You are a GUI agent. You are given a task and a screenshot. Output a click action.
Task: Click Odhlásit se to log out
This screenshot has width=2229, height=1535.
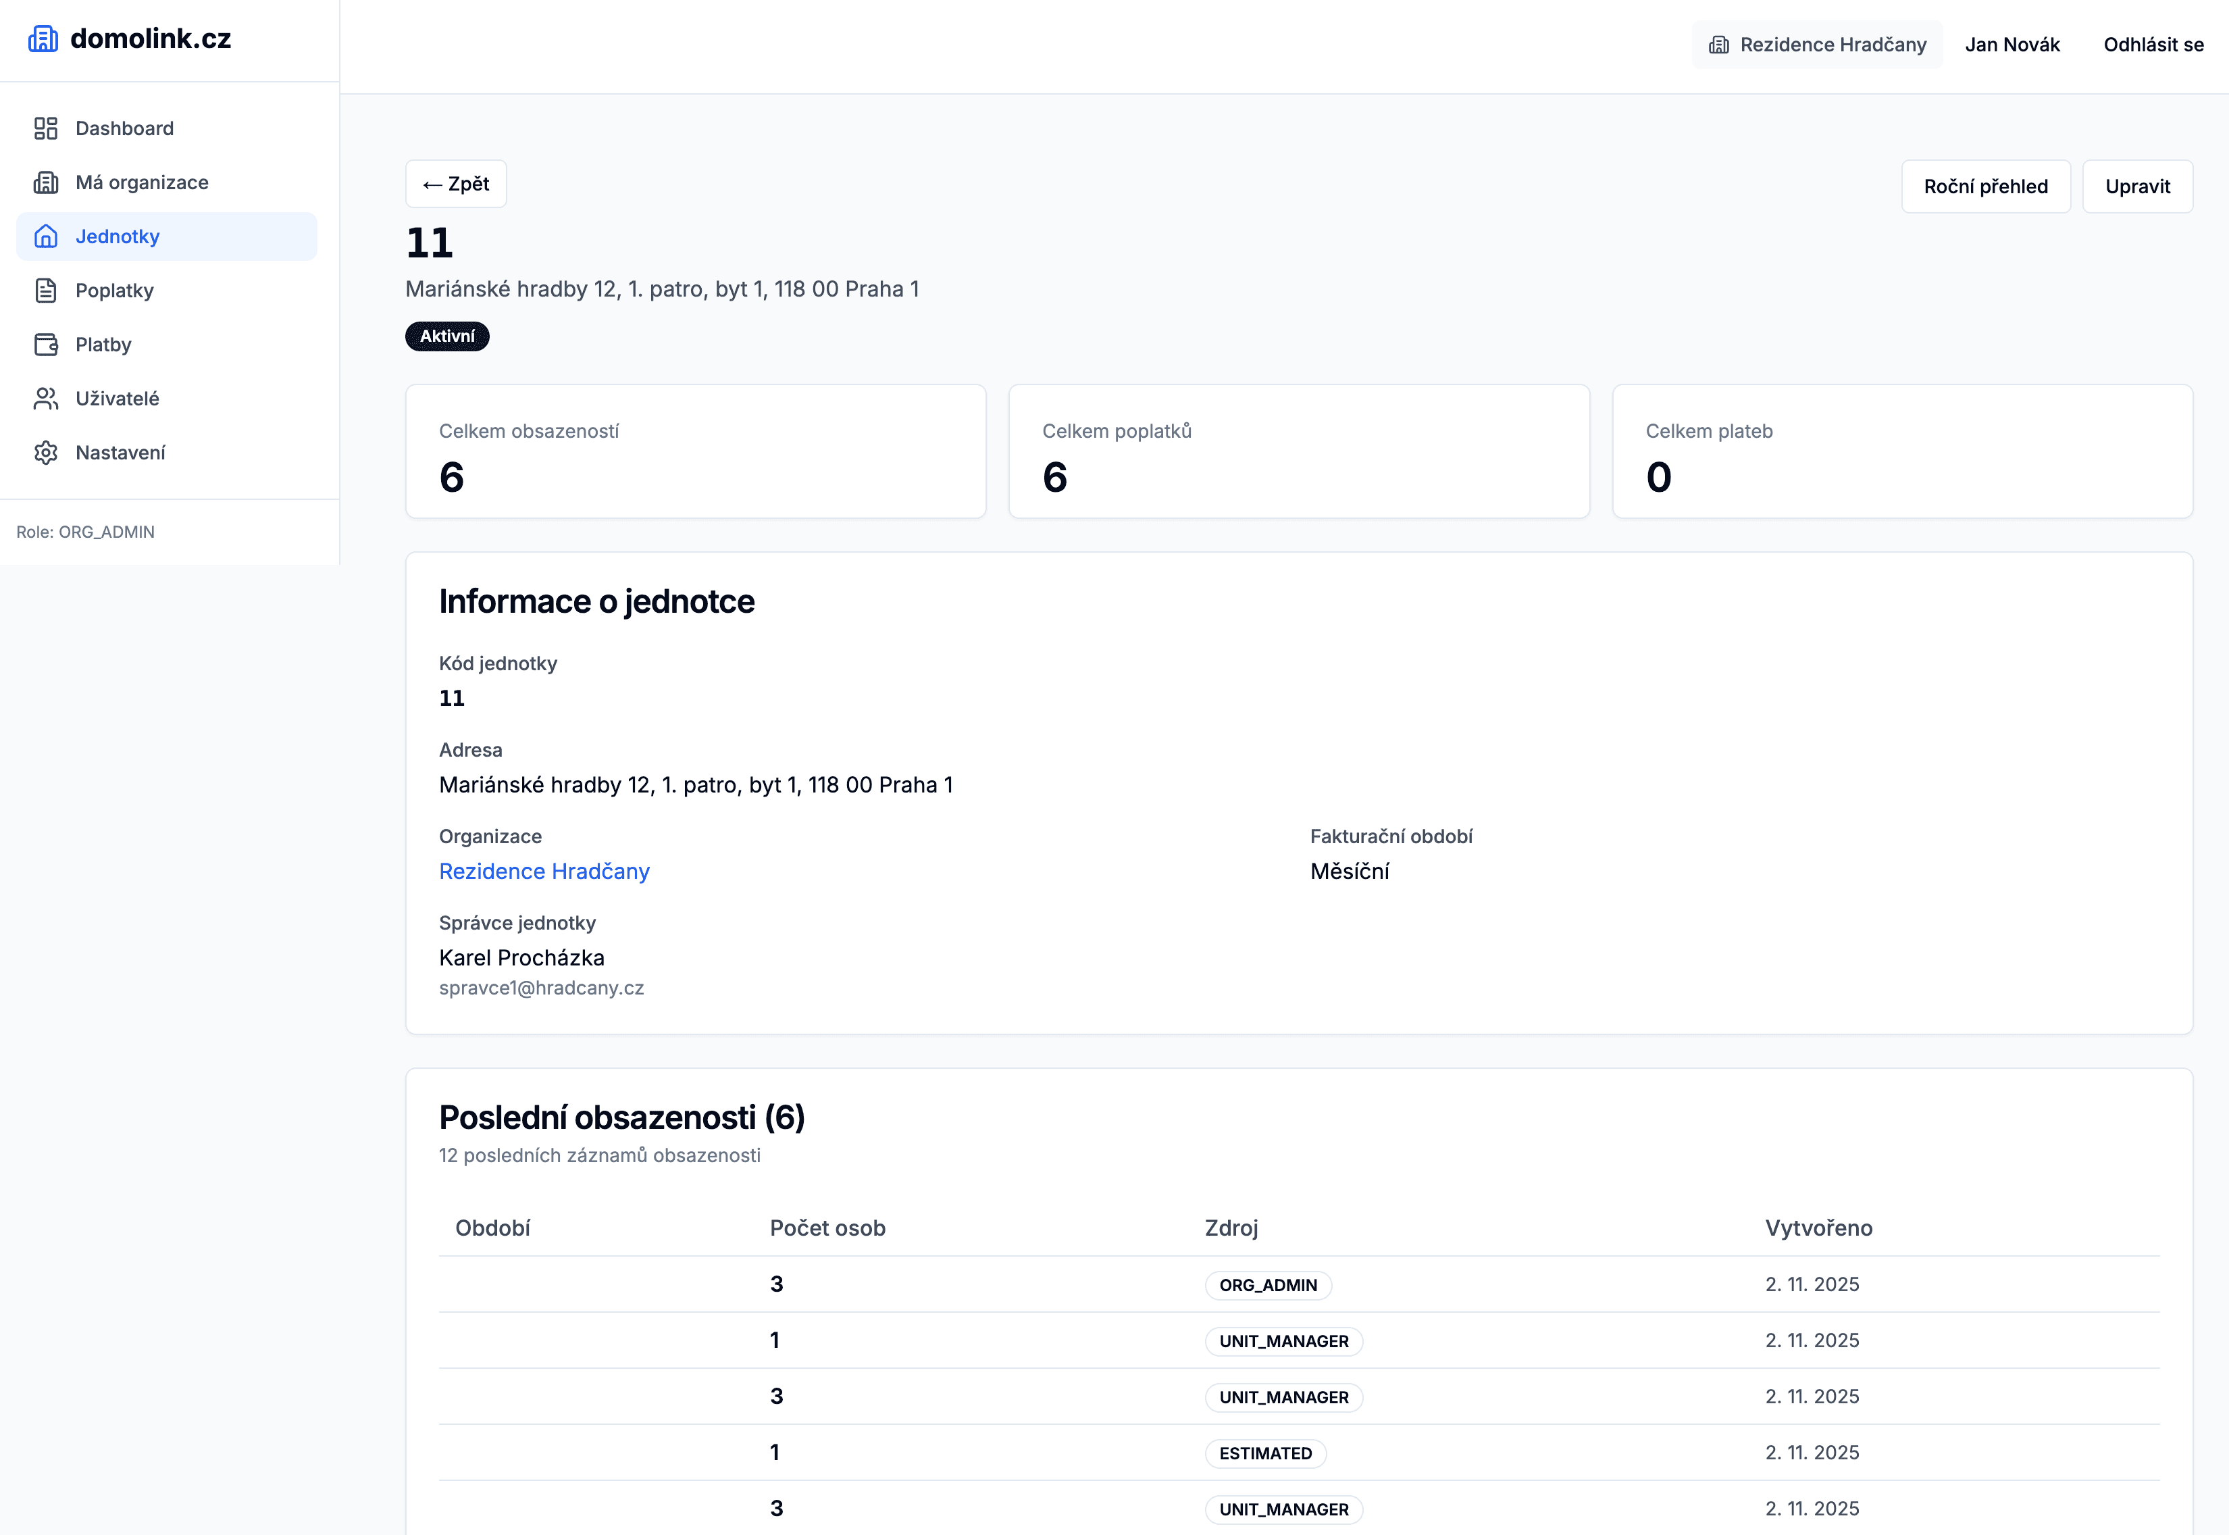click(2152, 44)
